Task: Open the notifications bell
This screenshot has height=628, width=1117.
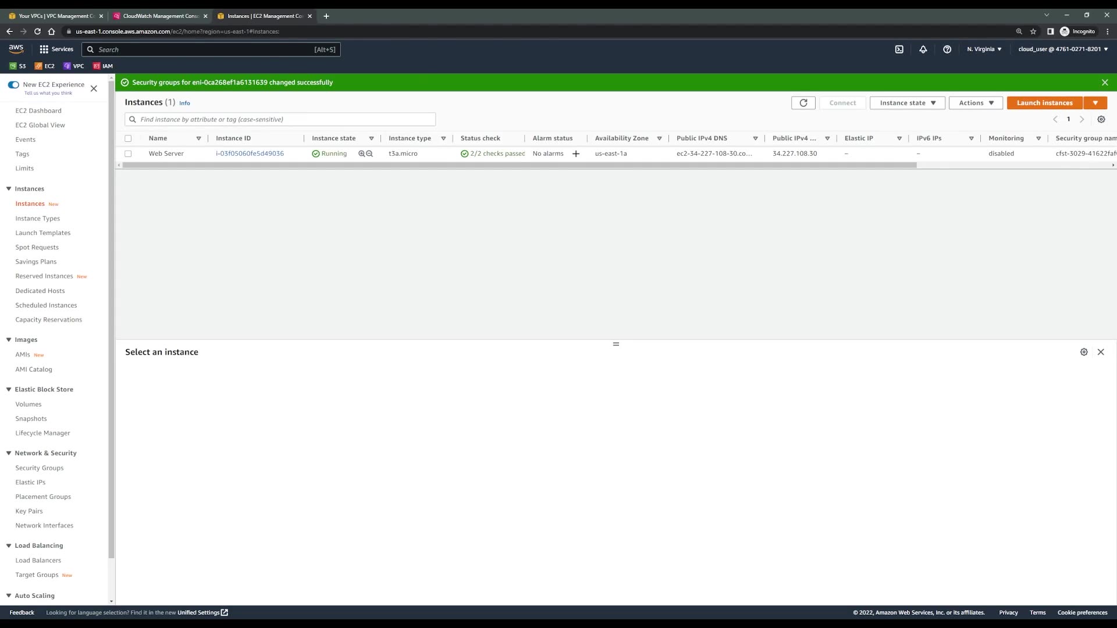Action: (x=923, y=49)
